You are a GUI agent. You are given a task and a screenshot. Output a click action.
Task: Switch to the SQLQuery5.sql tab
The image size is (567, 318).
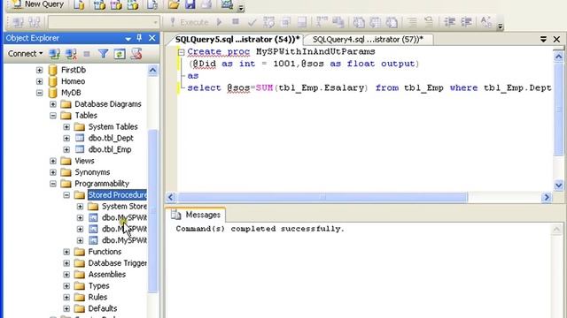point(237,39)
